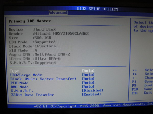Toggle 32Bit Data Transfer [Enabled] value
Image resolution: width=153 pixels, height=114 pixels.
[x=91, y=94]
